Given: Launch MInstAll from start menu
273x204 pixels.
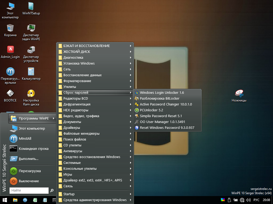Looking at the screenshot, I should (x=32, y=139).
